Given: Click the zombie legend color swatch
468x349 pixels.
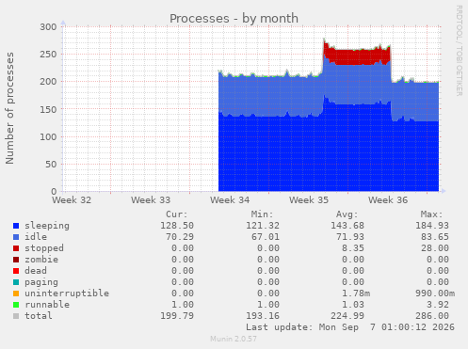Looking at the screenshot, I should pyautogui.click(x=16, y=260).
